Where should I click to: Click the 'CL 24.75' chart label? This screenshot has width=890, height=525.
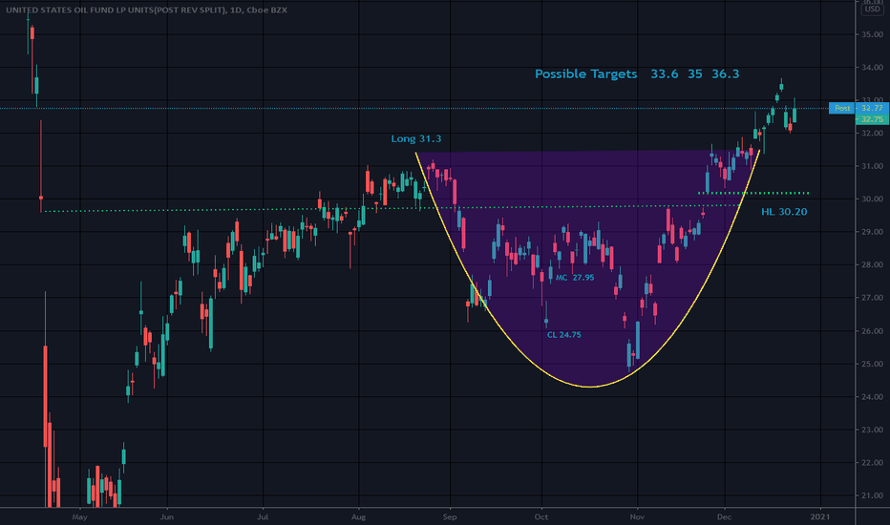click(563, 335)
